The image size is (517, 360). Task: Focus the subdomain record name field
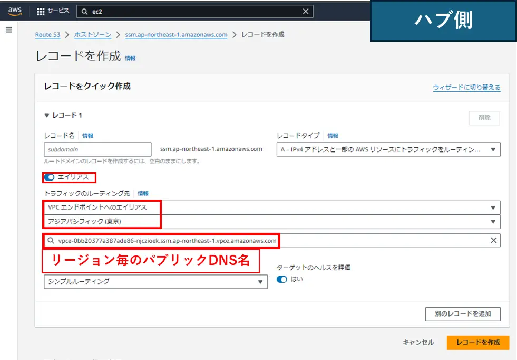tap(97, 149)
